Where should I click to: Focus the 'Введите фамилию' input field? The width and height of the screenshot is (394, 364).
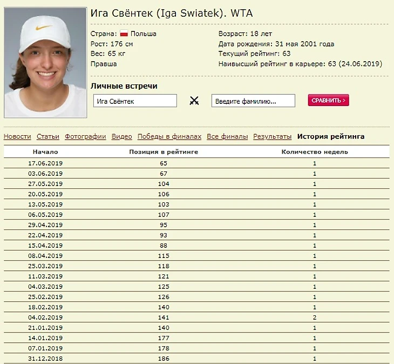click(x=253, y=101)
